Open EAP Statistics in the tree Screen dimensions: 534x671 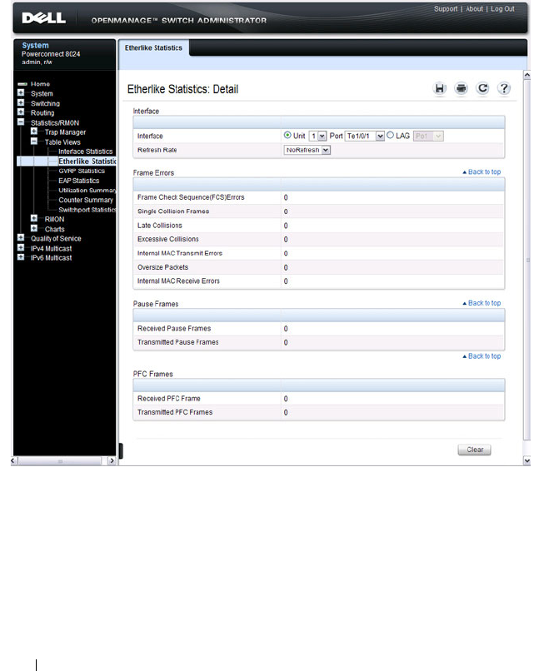point(79,181)
